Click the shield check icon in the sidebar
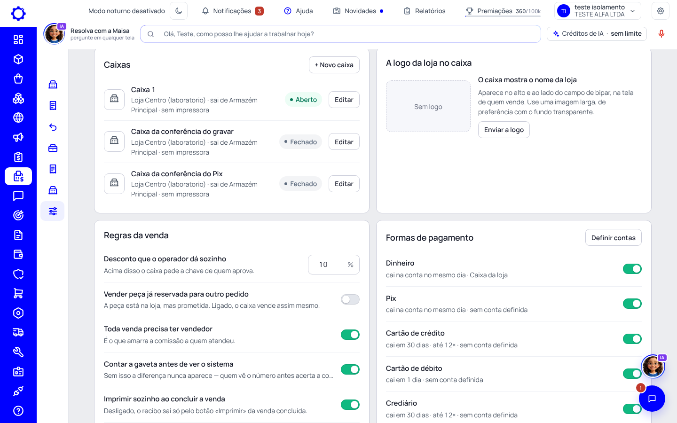The image size is (677, 423). 18,274
